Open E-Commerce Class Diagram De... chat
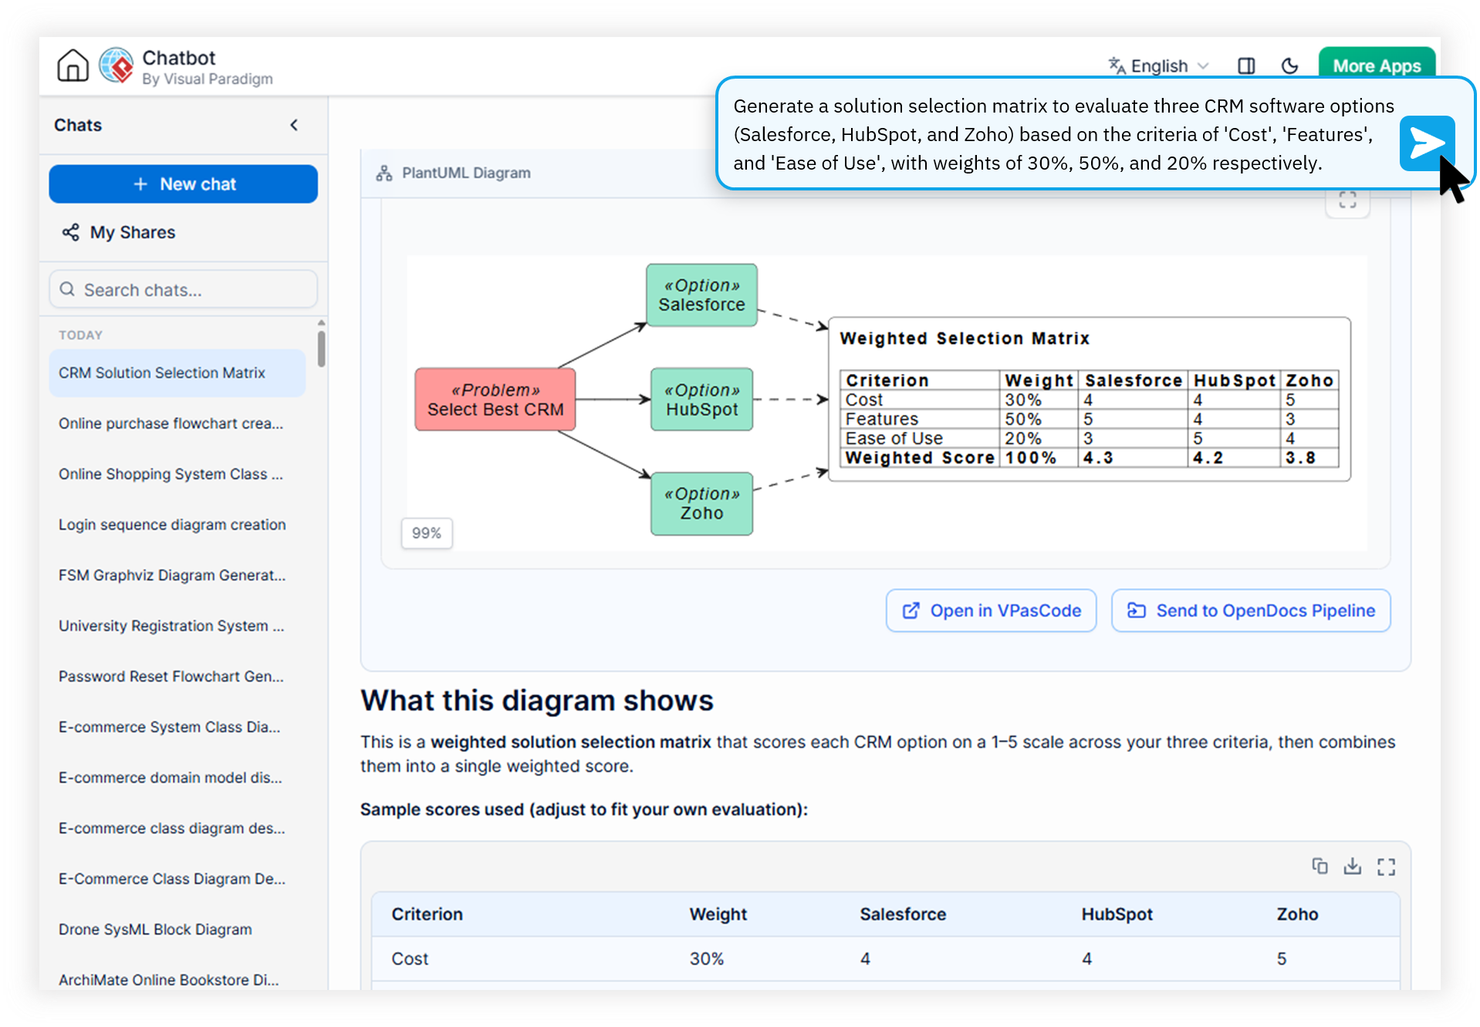 [x=177, y=879]
